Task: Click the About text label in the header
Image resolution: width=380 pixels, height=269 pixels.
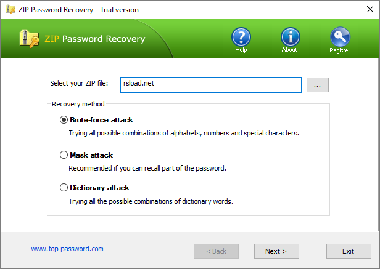Action: tap(289, 50)
